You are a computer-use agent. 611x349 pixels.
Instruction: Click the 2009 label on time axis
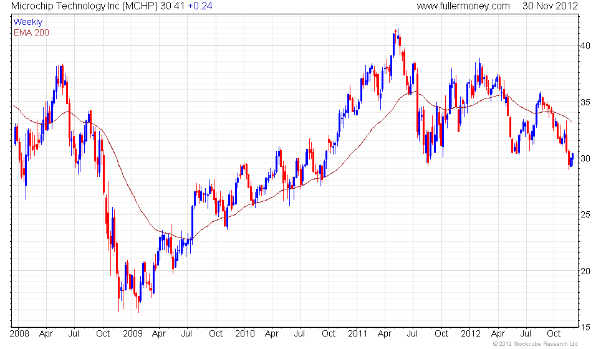point(132,334)
